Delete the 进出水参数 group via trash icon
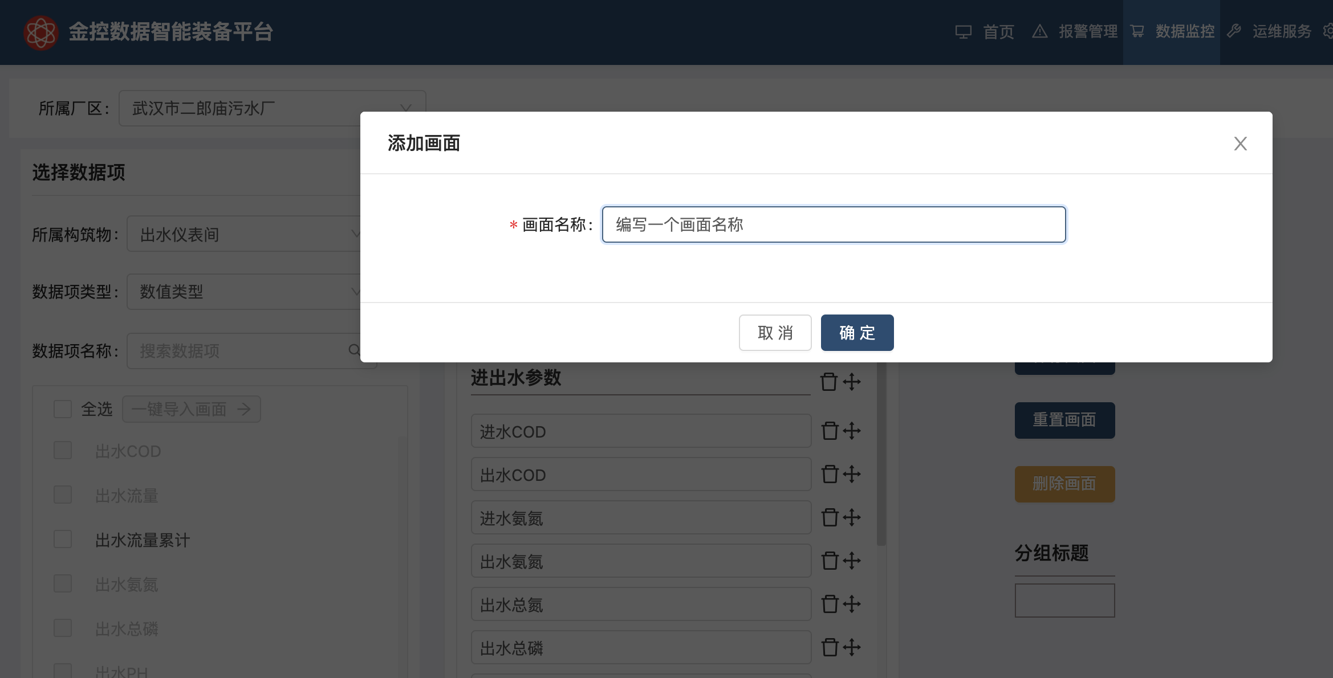 pyautogui.click(x=828, y=382)
